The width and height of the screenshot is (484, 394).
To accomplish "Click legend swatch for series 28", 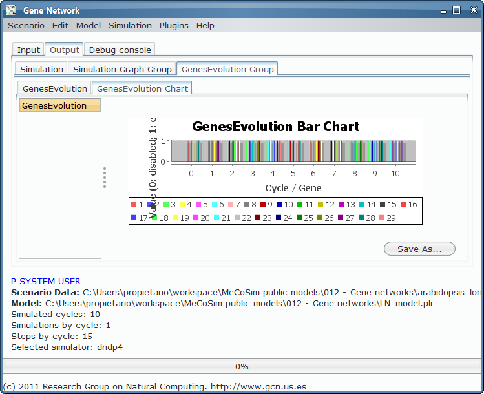I will point(361,218).
